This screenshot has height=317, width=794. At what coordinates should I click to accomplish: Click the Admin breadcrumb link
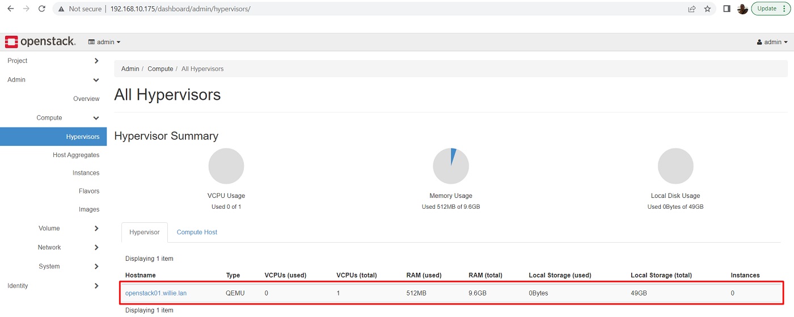130,69
